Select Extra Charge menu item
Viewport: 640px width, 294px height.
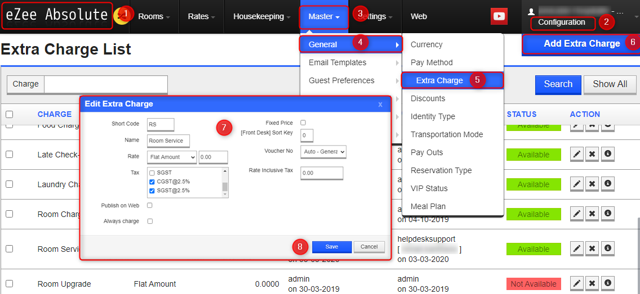pos(452,80)
